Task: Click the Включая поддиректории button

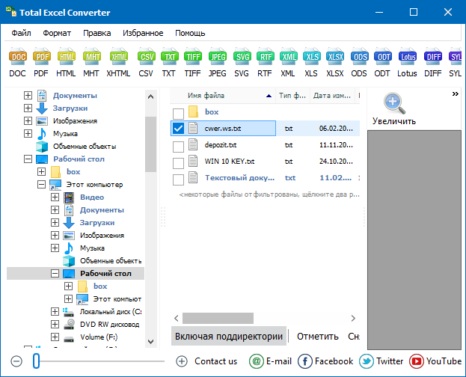Action: (x=228, y=337)
